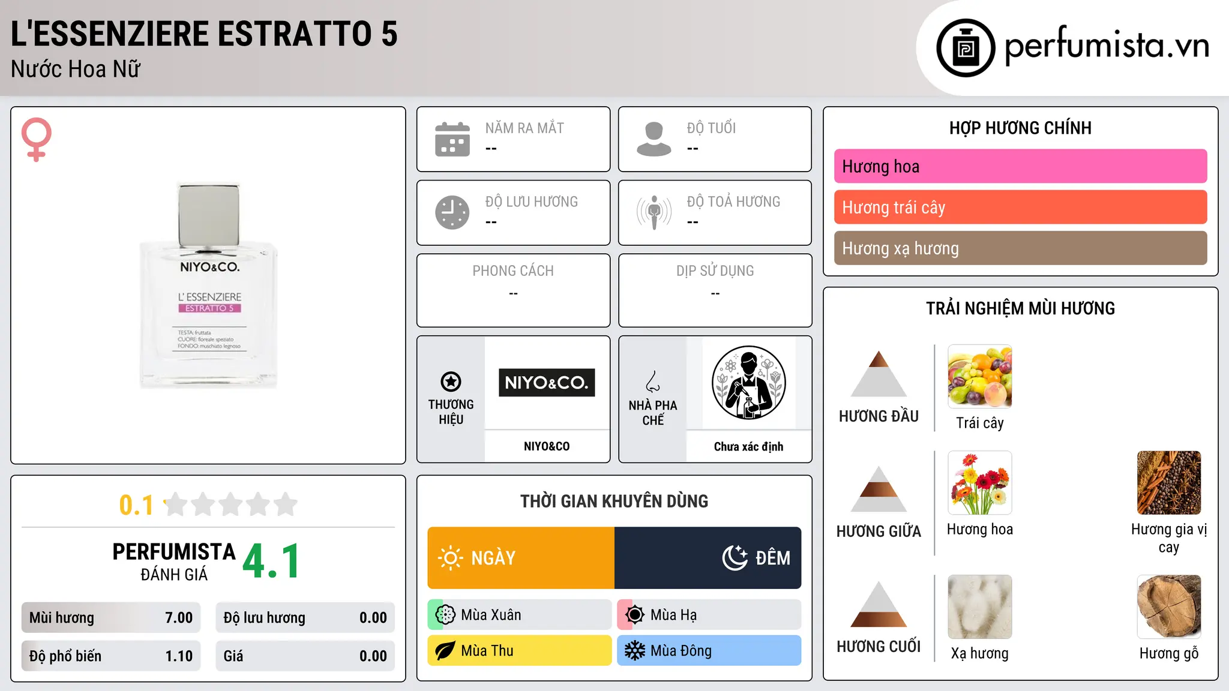Click the sun icon in the Ngày bar
Image resolution: width=1229 pixels, height=691 pixels.
(x=450, y=558)
